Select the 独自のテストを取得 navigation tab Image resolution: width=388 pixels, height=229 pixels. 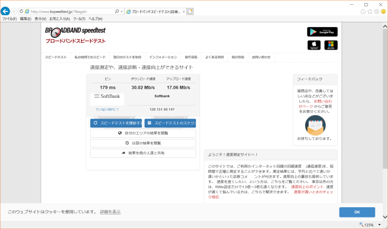127,57
